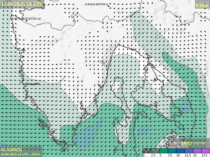Click the PORTOROŽ/SEČOVLJE station label
210x157 pixels.
point(27,19)
